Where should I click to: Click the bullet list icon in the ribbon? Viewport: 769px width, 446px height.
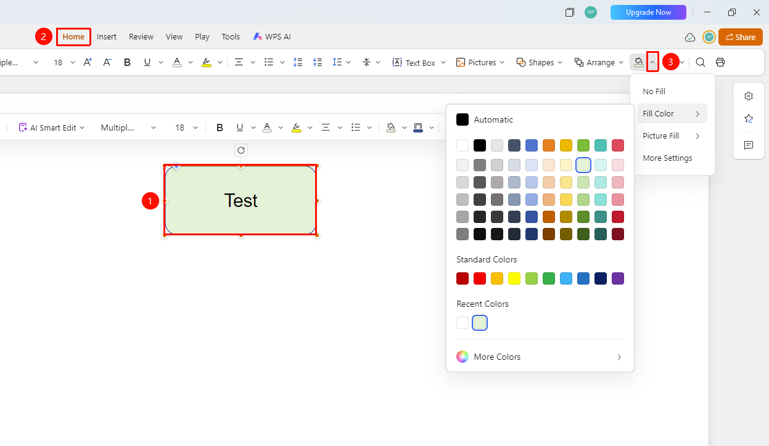(269, 62)
